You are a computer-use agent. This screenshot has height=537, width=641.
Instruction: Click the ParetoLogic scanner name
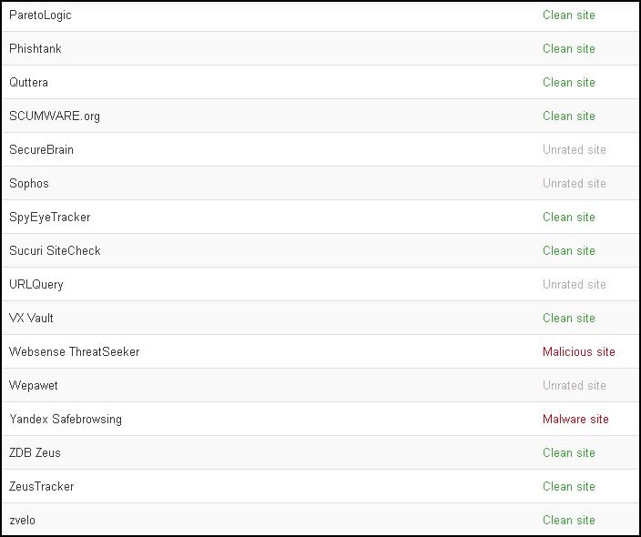40,15
